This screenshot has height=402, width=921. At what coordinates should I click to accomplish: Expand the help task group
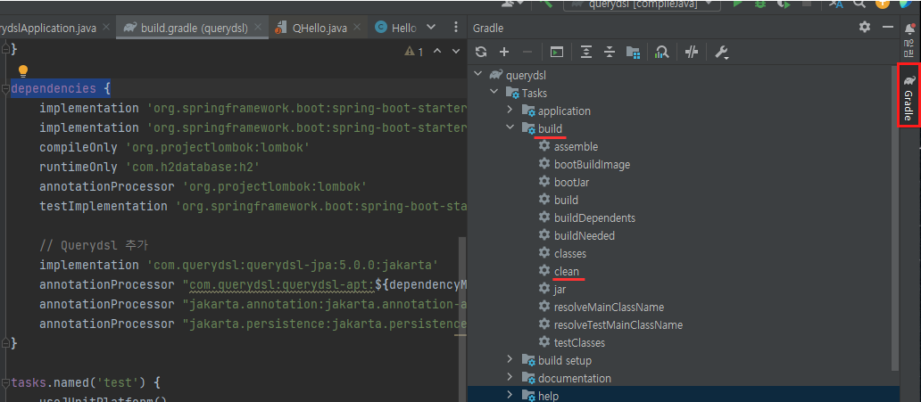point(510,396)
